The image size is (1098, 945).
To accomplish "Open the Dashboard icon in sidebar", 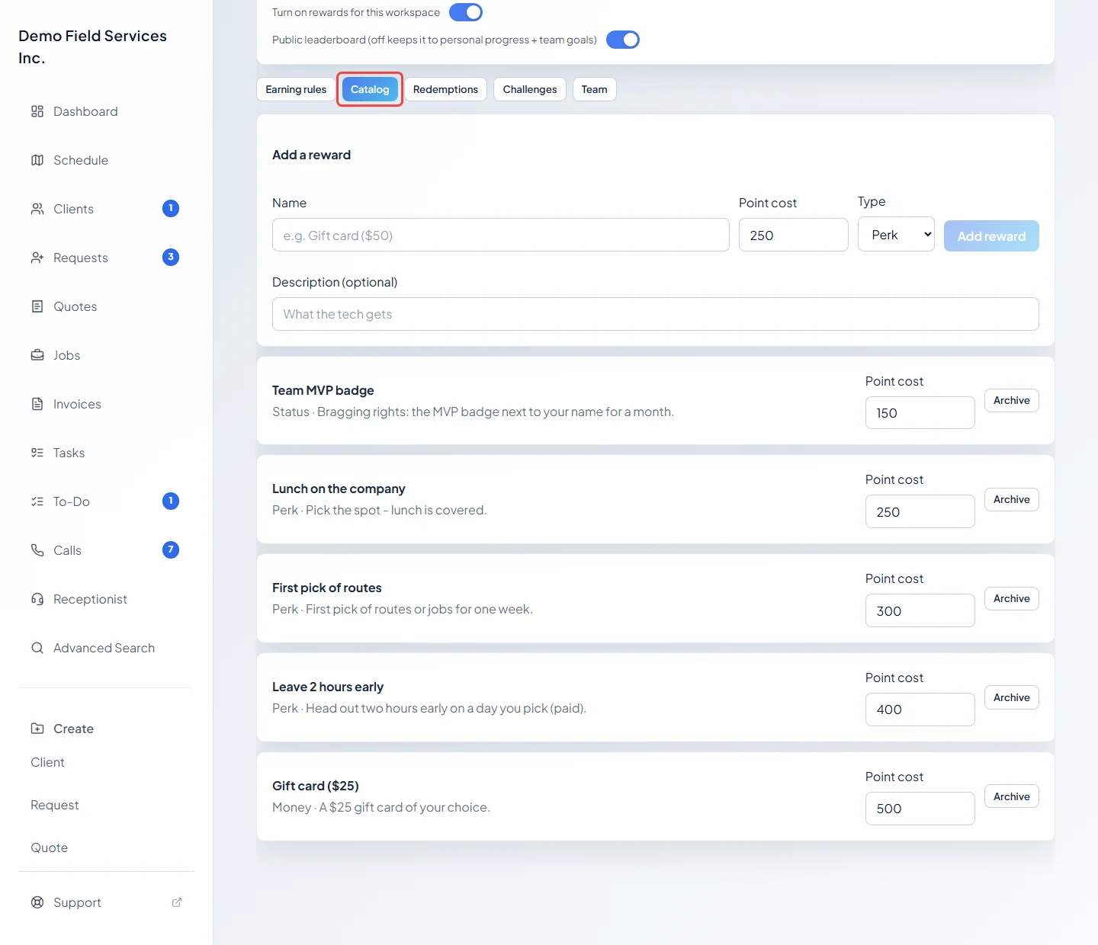I will point(37,111).
